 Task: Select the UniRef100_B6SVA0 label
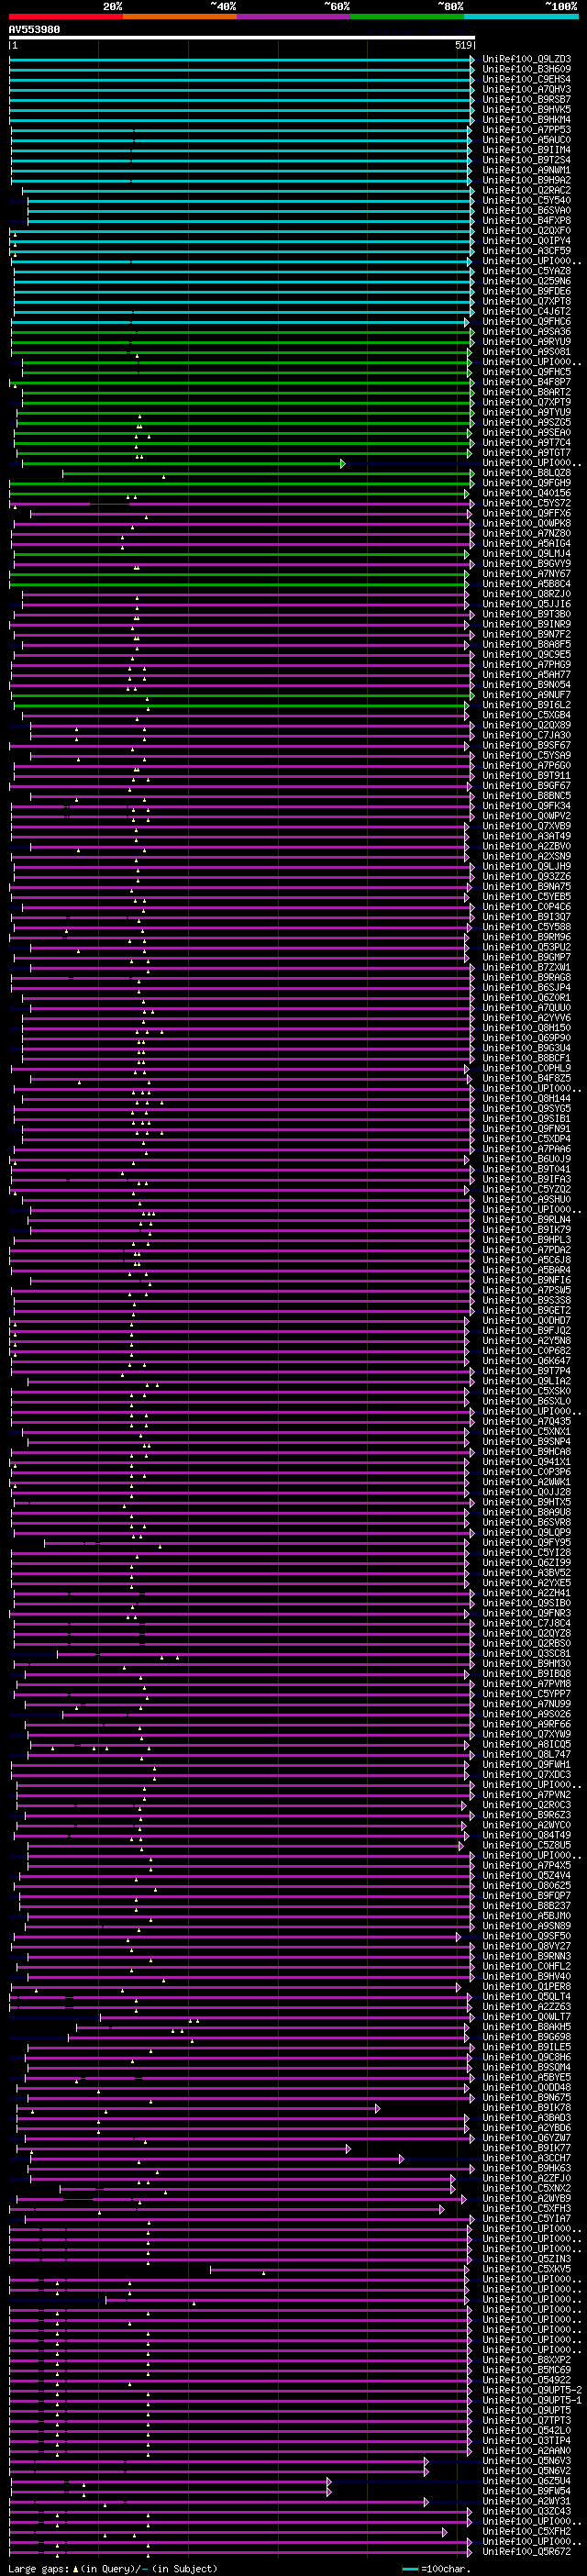click(x=527, y=211)
